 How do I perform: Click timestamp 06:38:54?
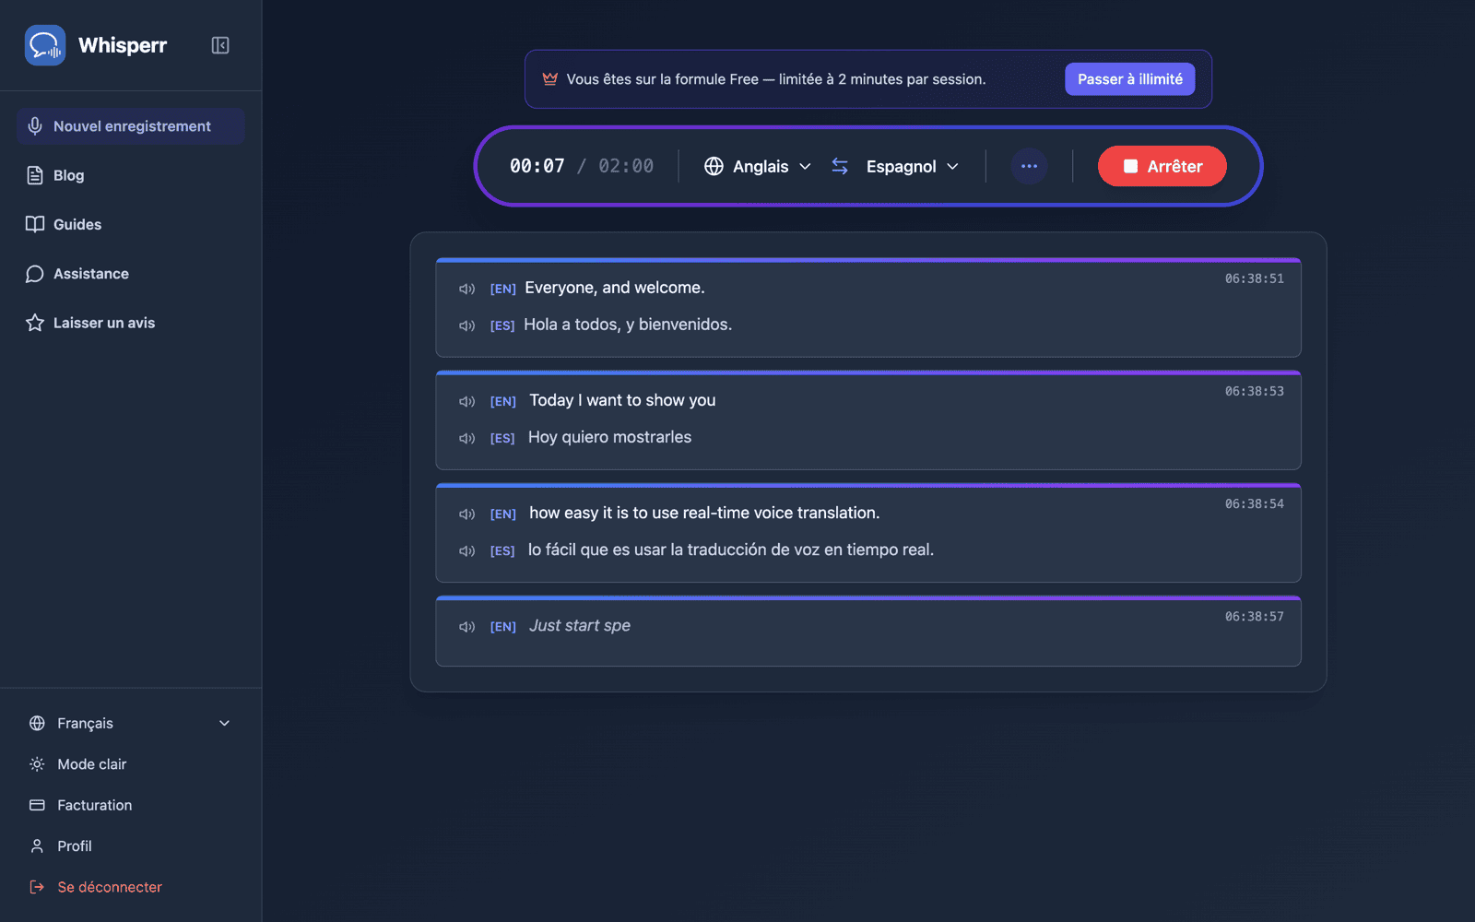click(1254, 503)
